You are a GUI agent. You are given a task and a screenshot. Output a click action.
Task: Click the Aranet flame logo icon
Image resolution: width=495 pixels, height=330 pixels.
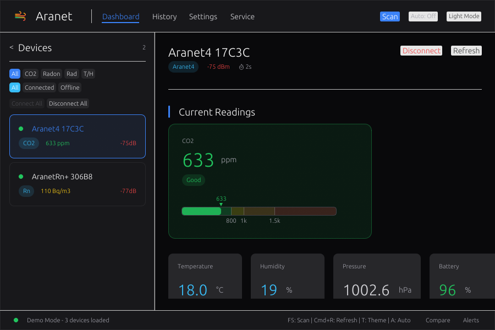pos(21,16)
